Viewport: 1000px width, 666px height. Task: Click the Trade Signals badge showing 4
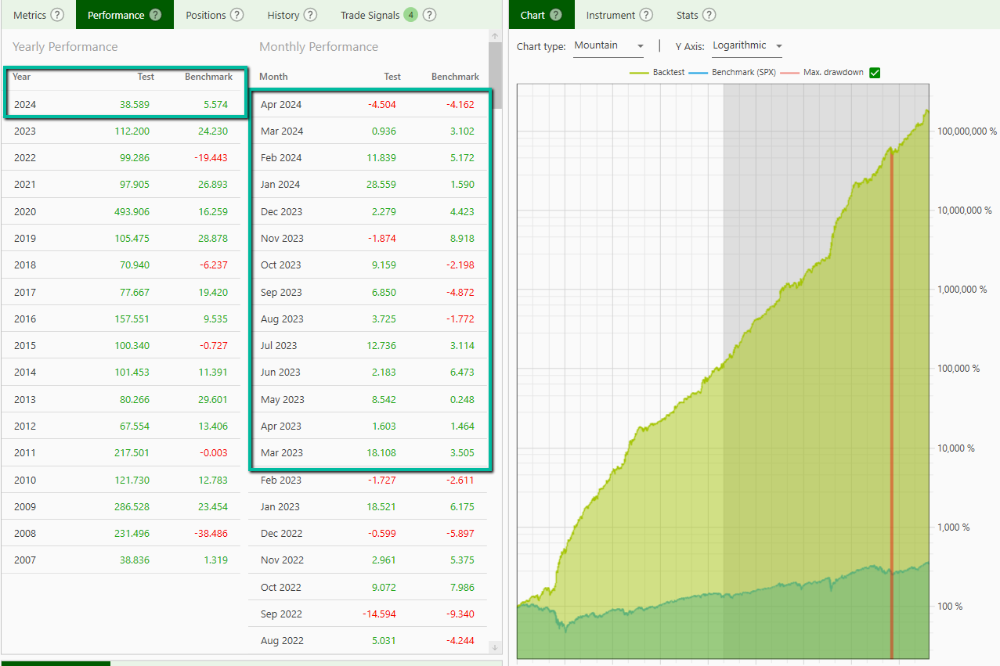pos(411,15)
